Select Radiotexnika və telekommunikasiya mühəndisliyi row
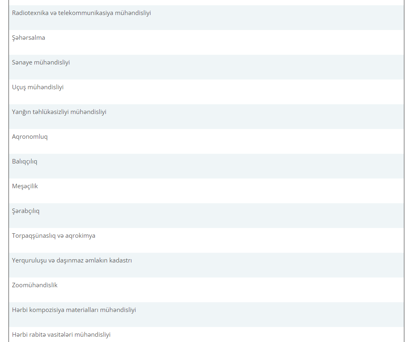408x342 pixels. (82, 13)
